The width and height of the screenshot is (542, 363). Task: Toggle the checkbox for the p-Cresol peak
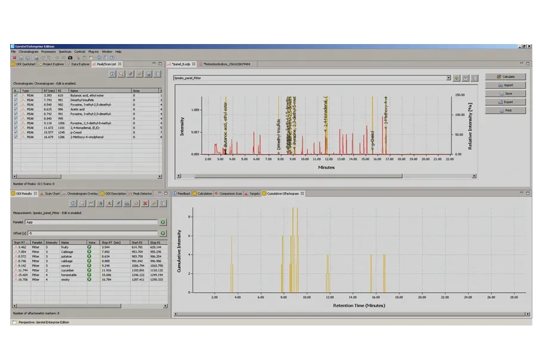15,132
